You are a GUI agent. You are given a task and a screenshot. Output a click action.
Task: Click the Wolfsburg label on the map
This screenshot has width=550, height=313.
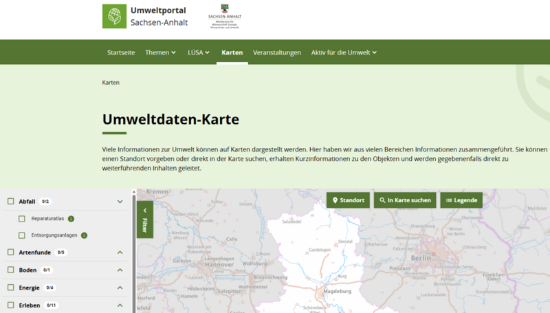255,263
